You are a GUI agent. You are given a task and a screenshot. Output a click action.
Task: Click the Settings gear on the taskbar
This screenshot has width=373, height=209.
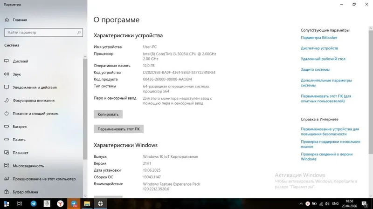(x=100, y=204)
